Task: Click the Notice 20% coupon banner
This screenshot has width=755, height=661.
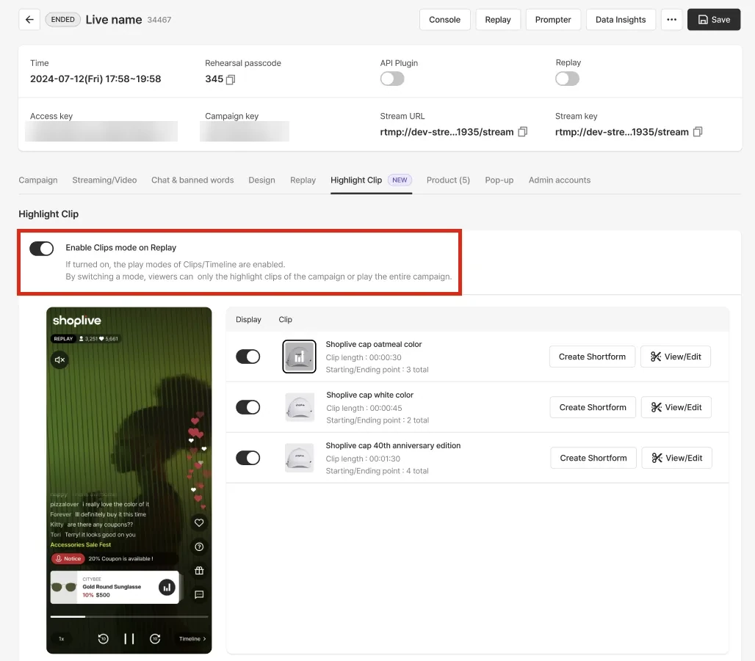Action: tap(115, 559)
